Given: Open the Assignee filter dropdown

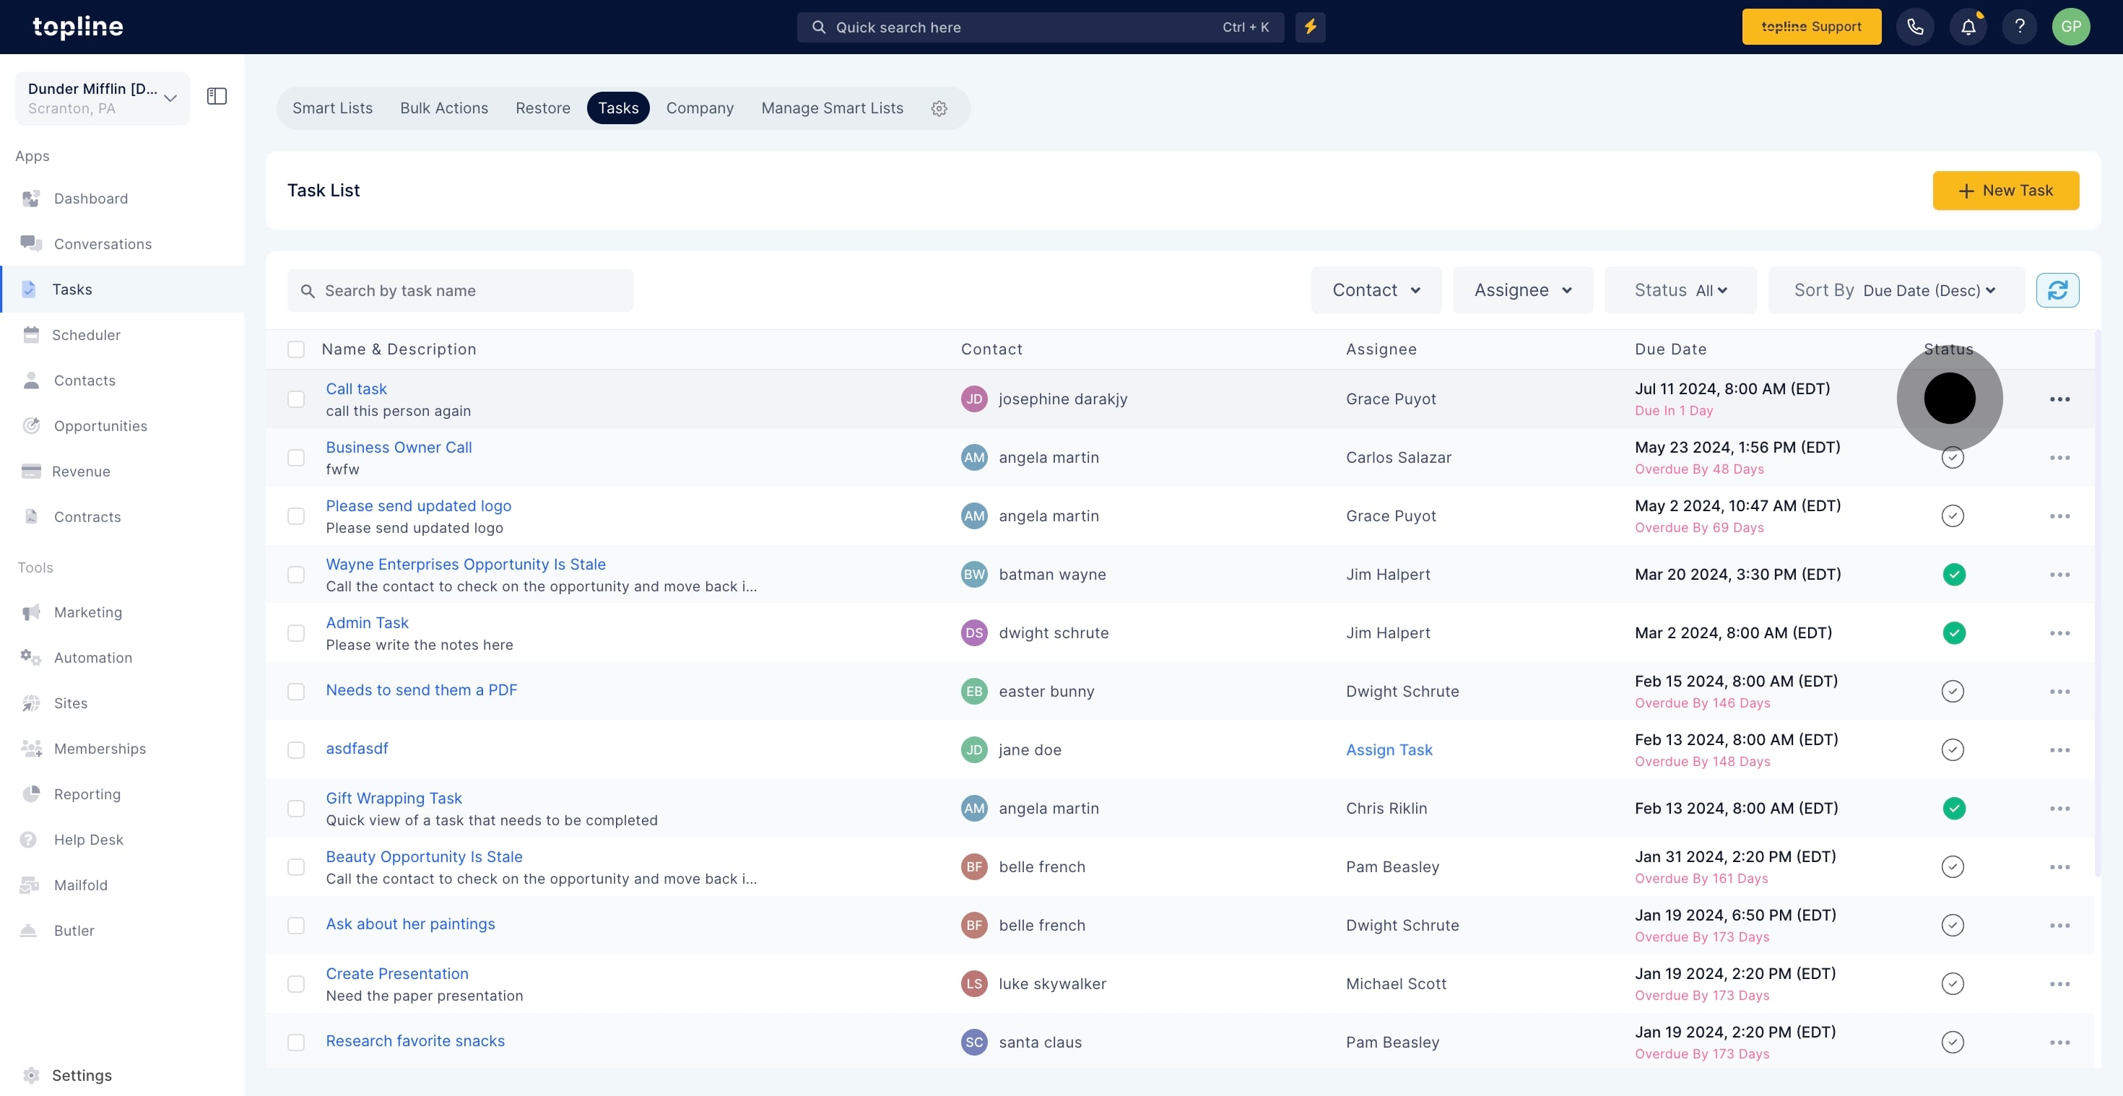Looking at the screenshot, I should pyautogui.click(x=1522, y=290).
